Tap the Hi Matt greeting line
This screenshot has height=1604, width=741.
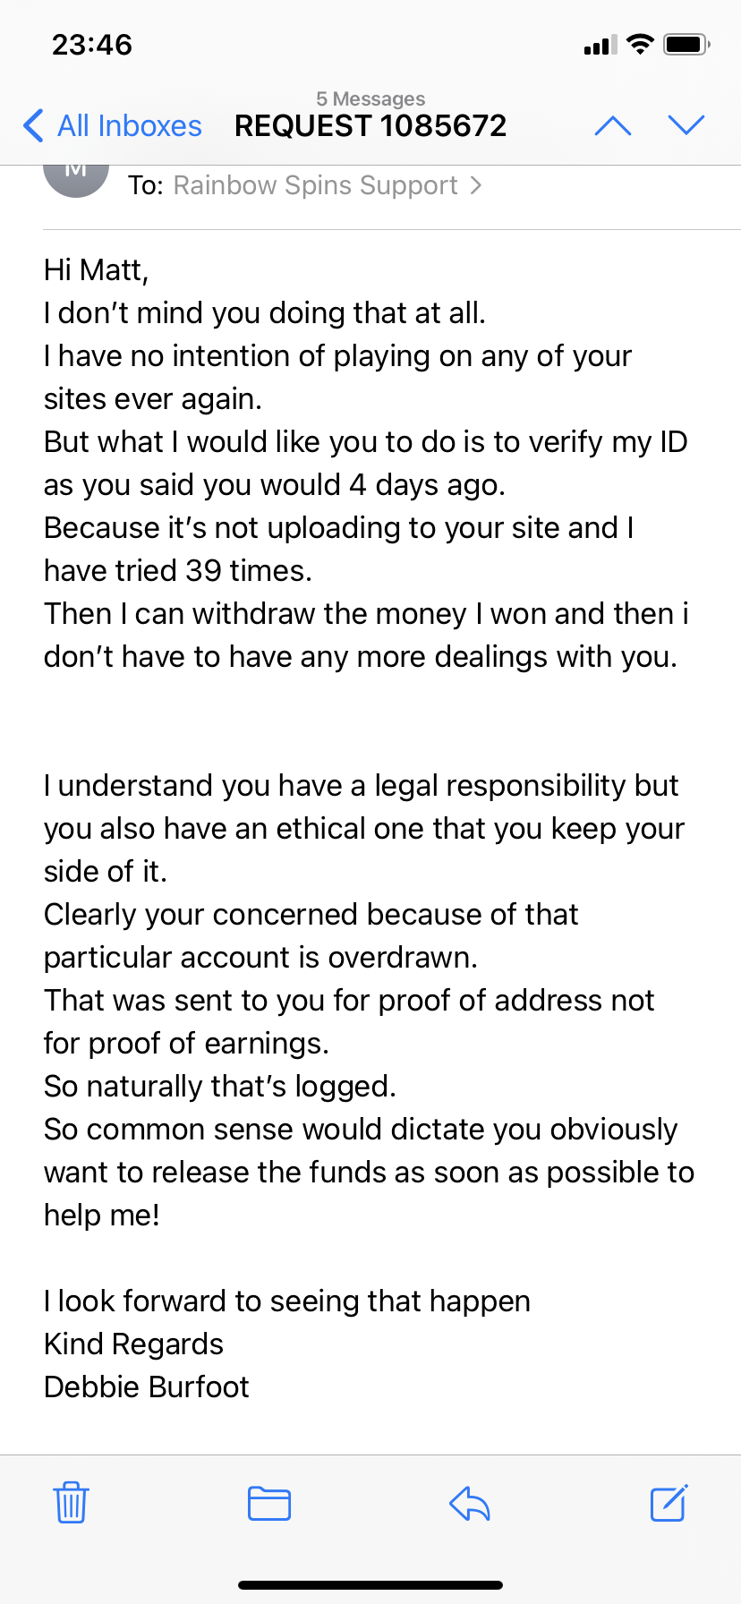[97, 269]
